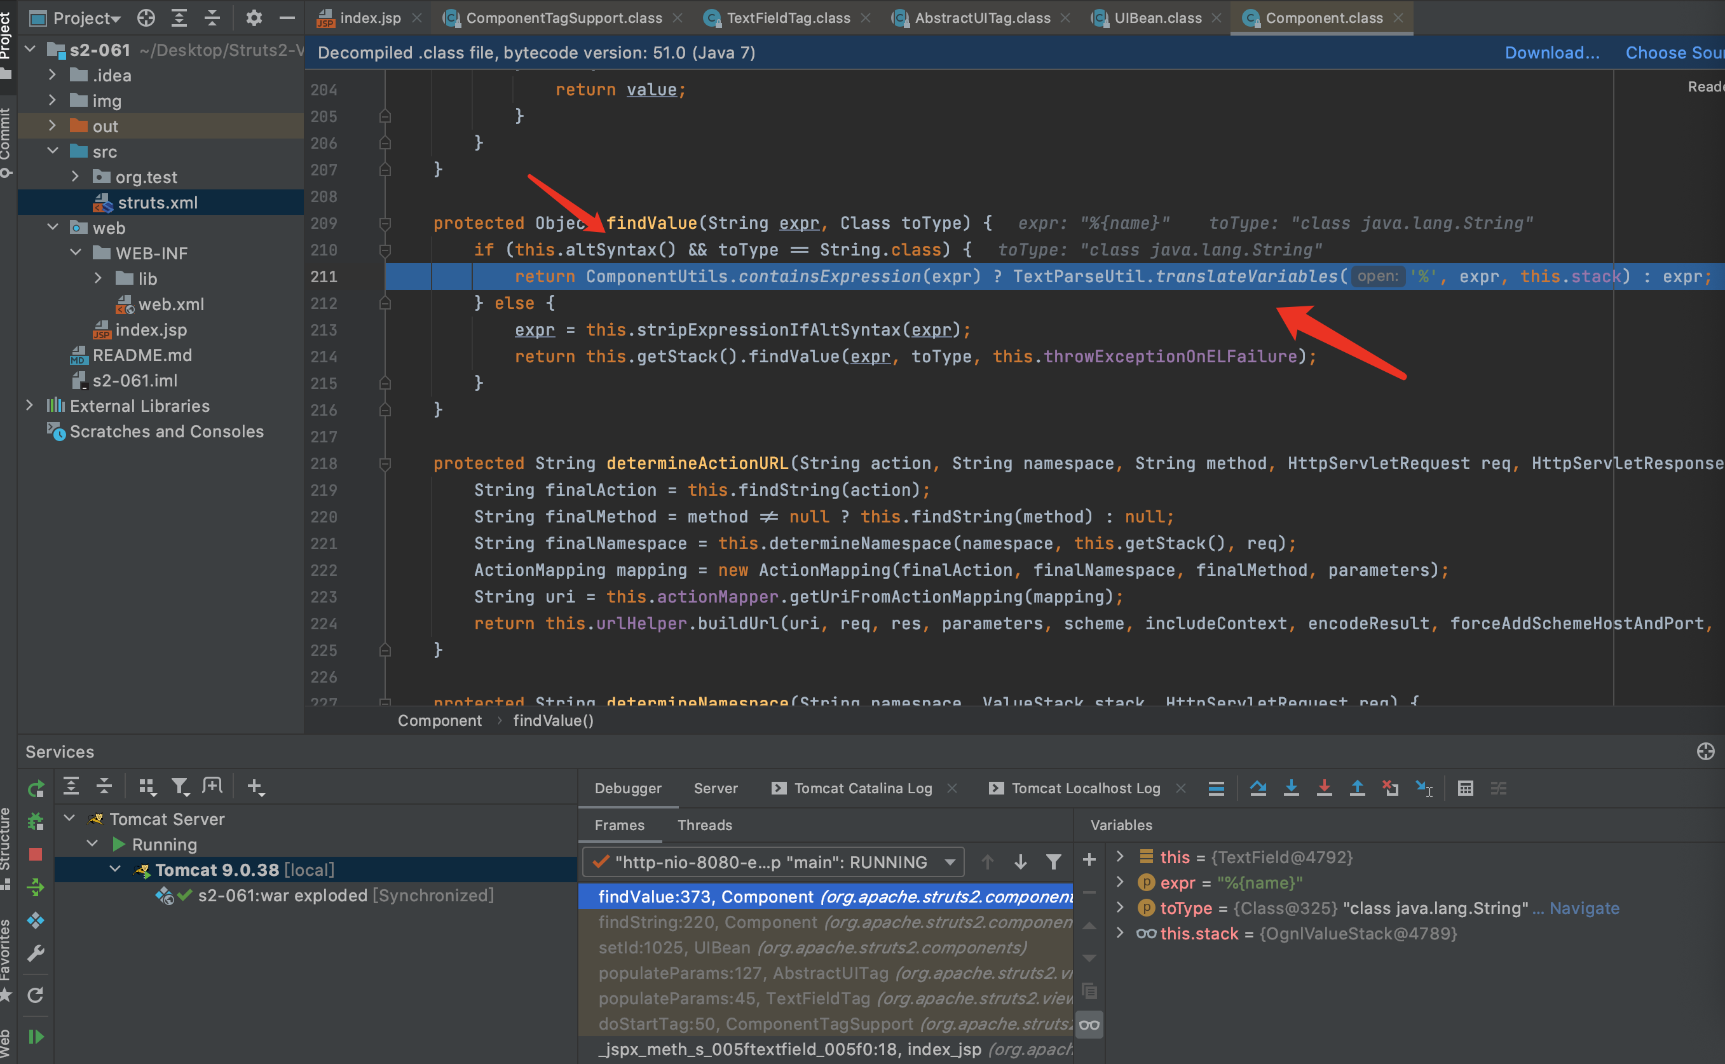1725x1064 pixels.
Task: Select web.xml file
Action: tap(171, 303)
